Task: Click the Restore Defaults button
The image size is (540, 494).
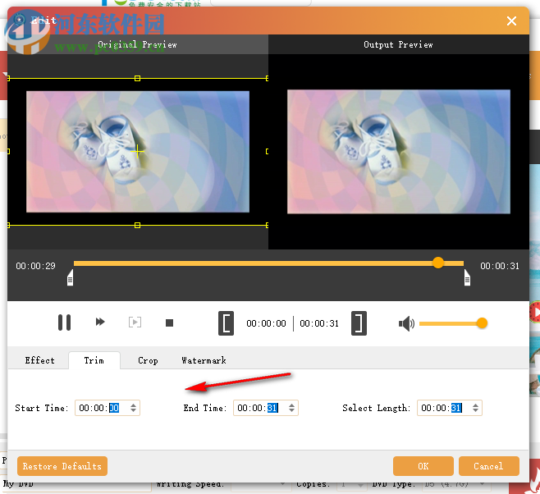Action: click(62, 466)
